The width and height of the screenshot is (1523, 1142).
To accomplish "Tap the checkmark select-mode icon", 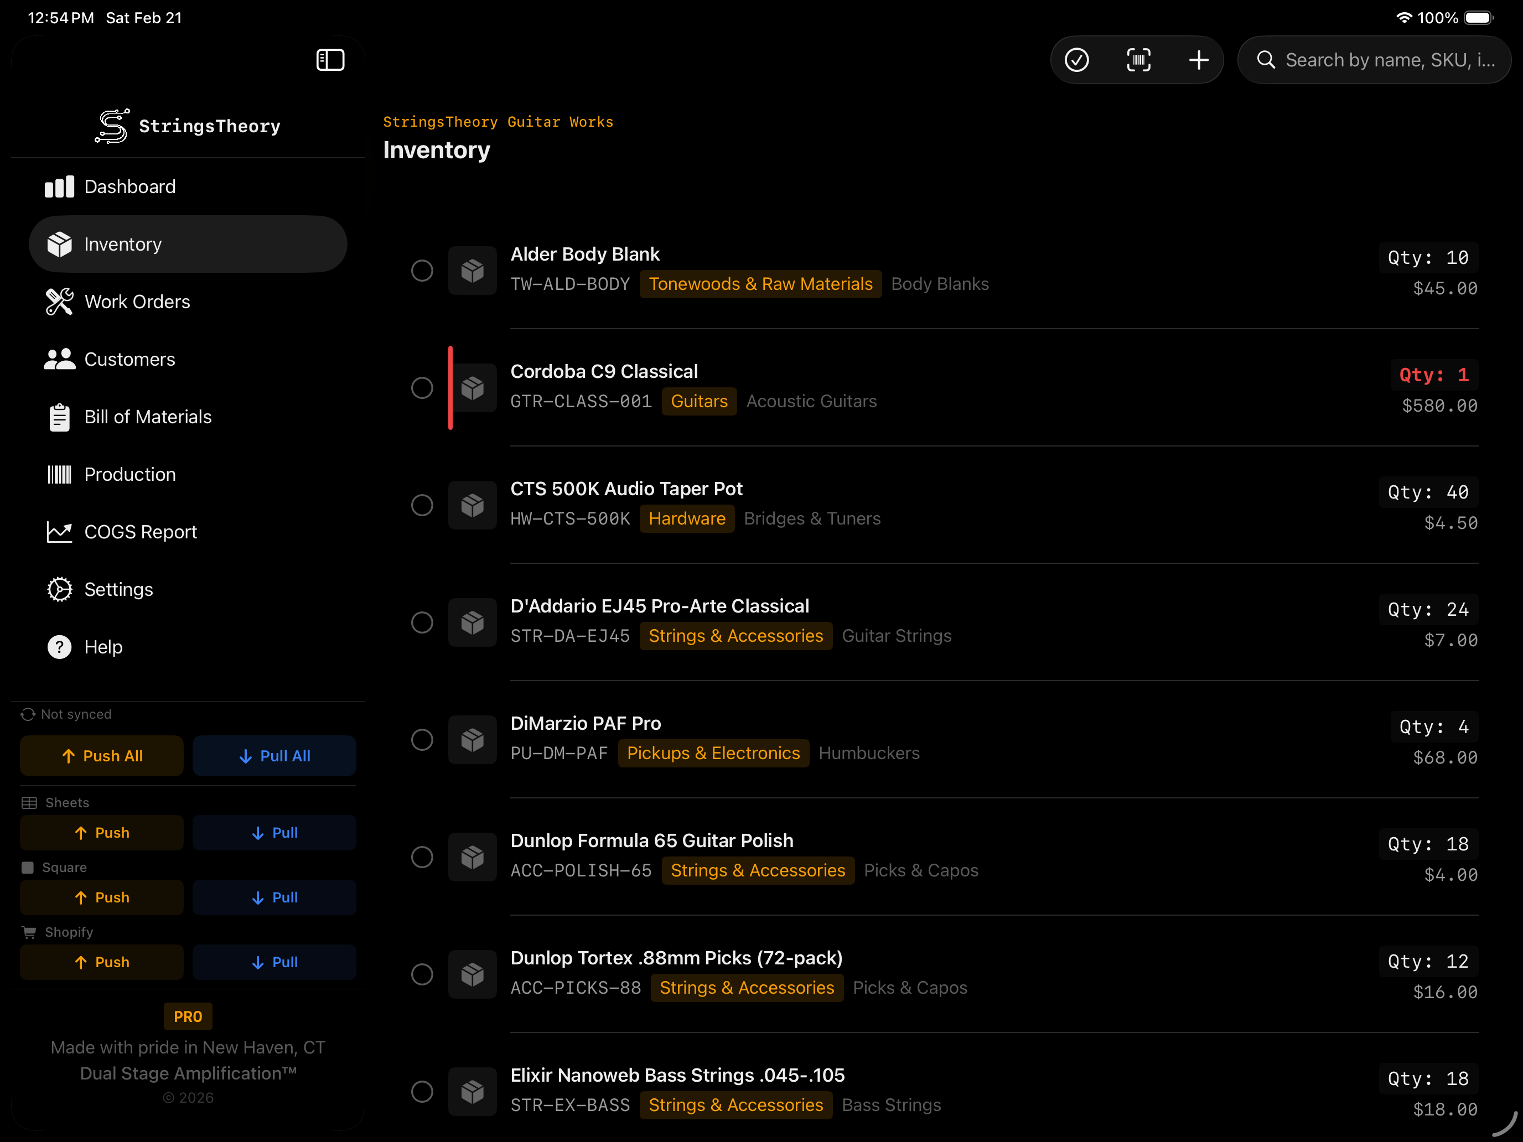I will [x=1077, y=60].
